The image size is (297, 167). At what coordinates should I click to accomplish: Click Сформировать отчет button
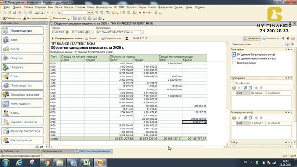67,39
